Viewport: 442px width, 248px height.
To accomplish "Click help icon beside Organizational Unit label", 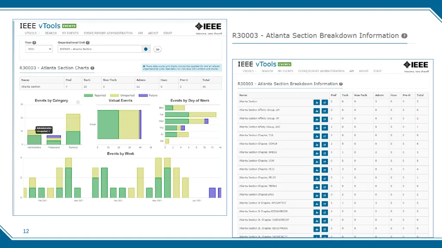I will (88, 43).
